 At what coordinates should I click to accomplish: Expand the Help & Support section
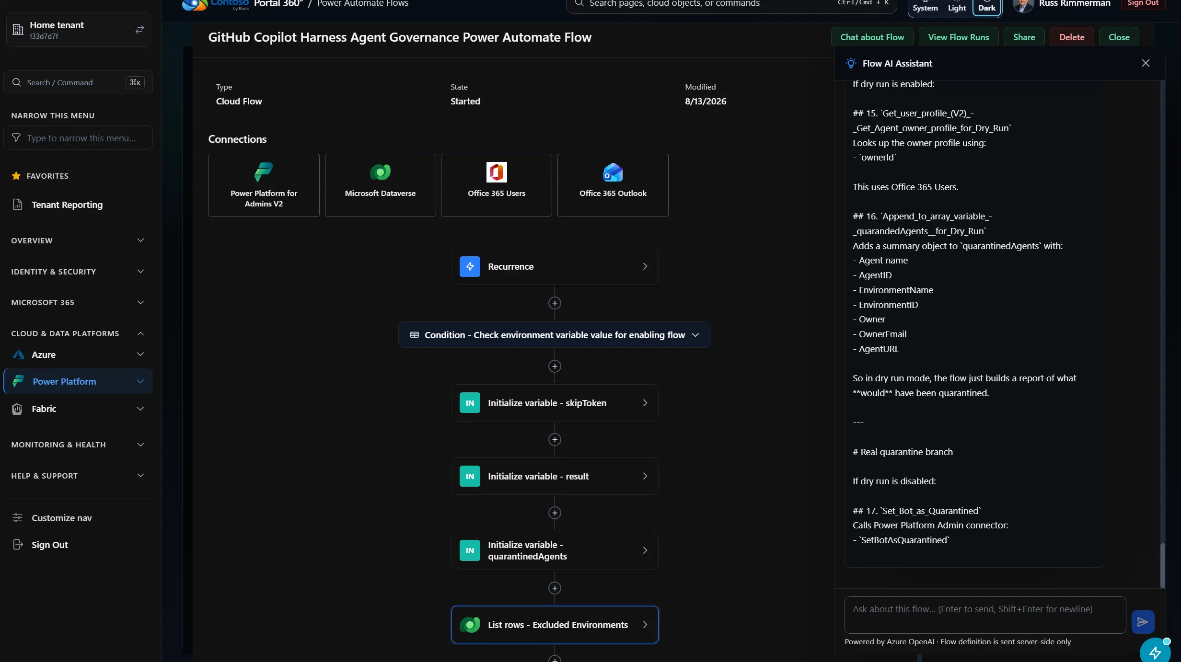[78, 476]
